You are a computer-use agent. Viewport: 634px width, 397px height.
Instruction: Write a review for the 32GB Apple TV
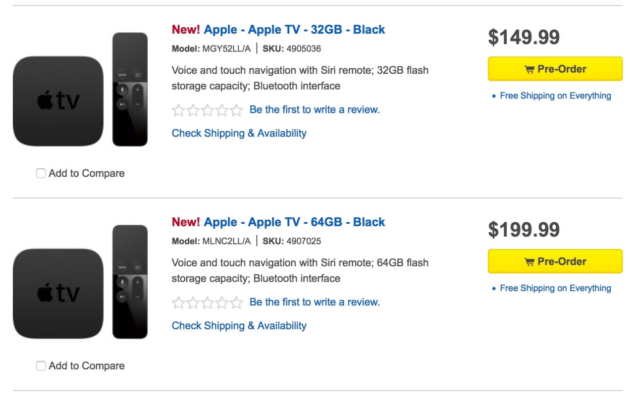point(314,109)
